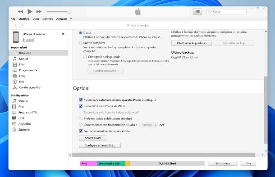Image resolution: width=275 pixels, height=177 pixels.
Task: Go back with the left navigation arrow
Action: (16, 25)
